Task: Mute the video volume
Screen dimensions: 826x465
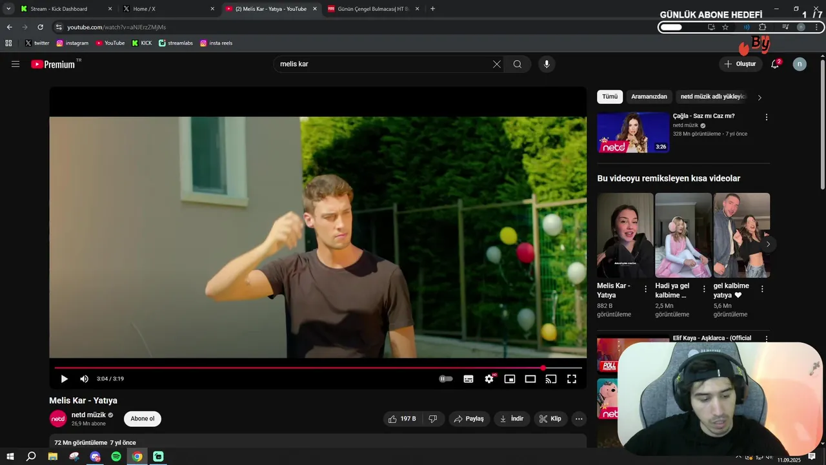Action: [x=85, y=379]
